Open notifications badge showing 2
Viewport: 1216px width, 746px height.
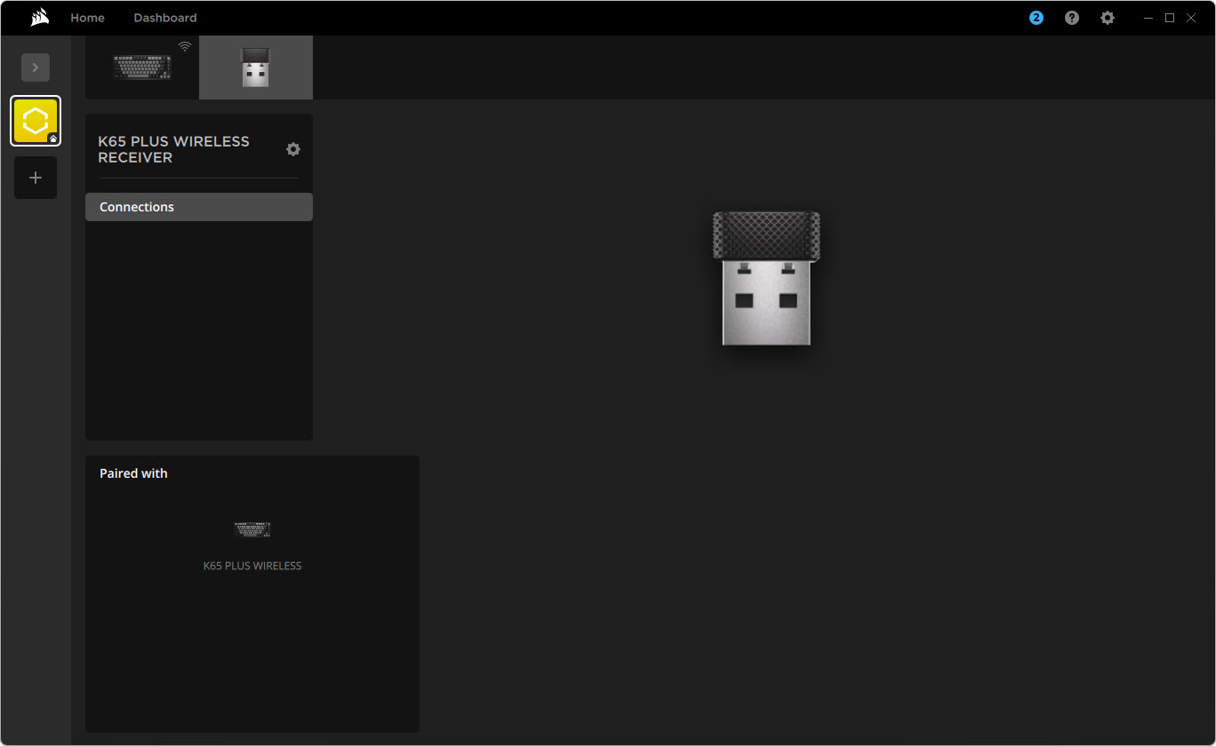[1036, 18]
